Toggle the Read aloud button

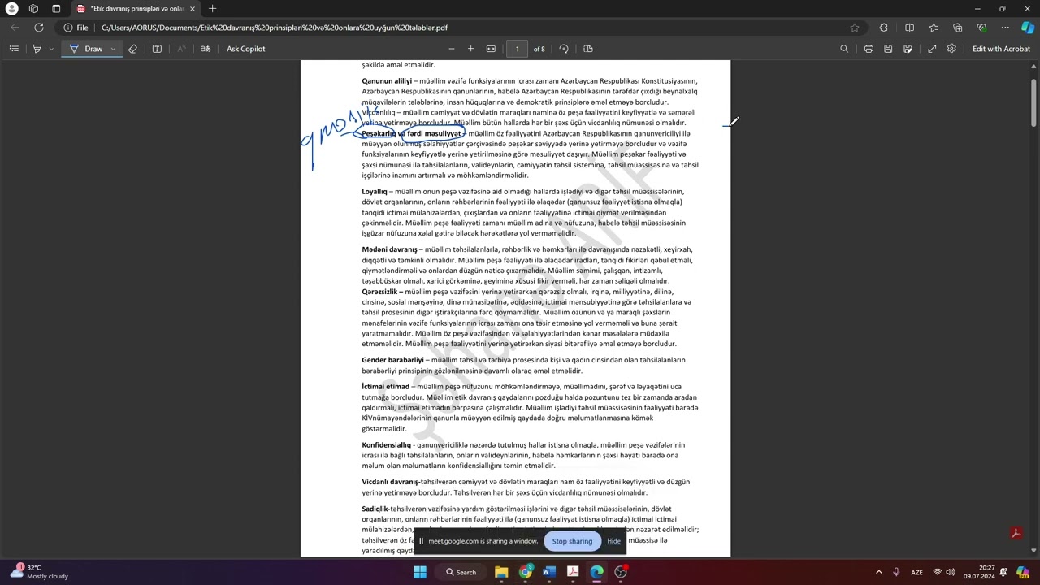point(181,49)
